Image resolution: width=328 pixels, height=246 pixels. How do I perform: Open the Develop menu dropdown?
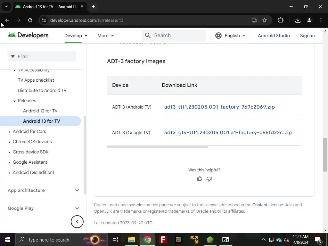(x=76, y=36)
